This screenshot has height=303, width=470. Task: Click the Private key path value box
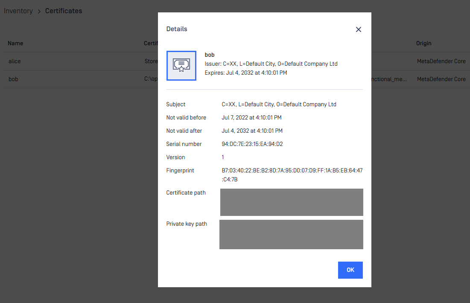point(291,234)
